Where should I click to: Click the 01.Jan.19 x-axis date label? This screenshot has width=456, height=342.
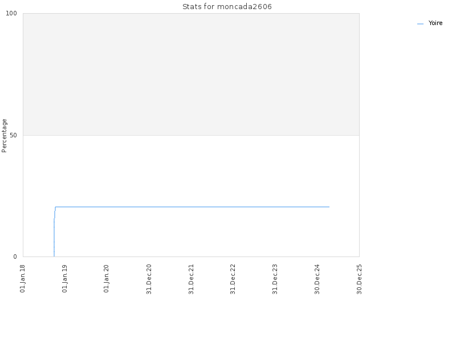[x=64, y=279]
